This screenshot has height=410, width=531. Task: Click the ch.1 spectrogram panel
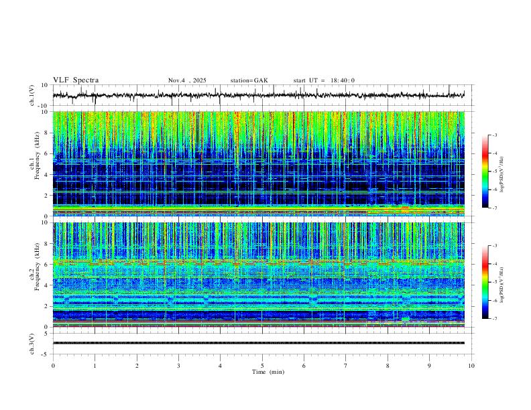(x=259, y=163)
